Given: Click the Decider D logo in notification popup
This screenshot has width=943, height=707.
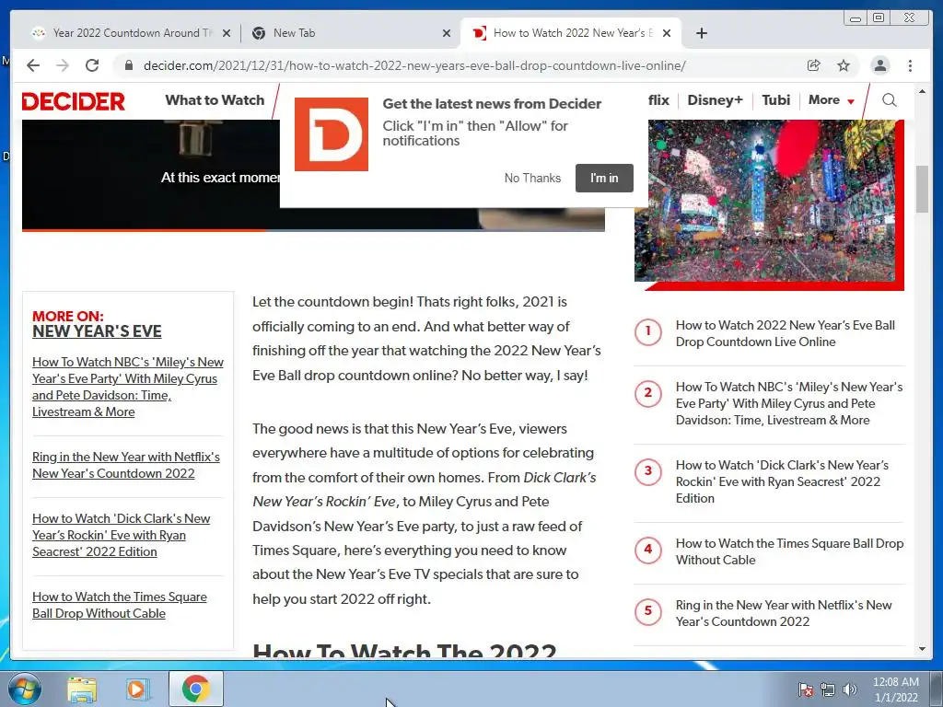Looking at the screenshot, I should coord(332,134).
